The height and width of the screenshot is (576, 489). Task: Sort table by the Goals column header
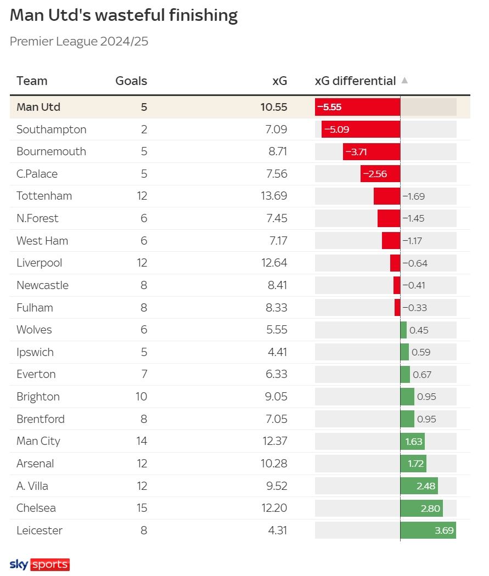click(x=131, y=81)
